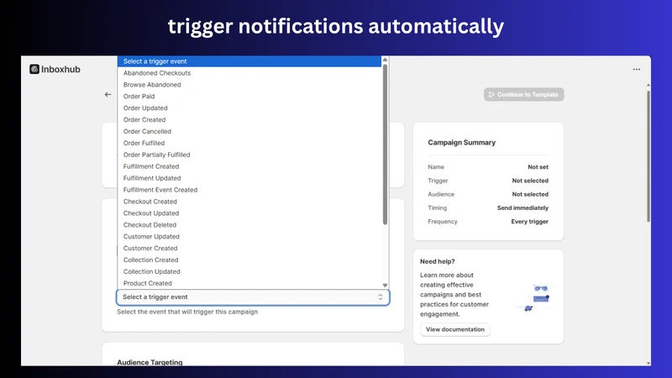Select Checkout Deleted trigger
Viewport: 672px width, 378px height.
click(249, 224)
